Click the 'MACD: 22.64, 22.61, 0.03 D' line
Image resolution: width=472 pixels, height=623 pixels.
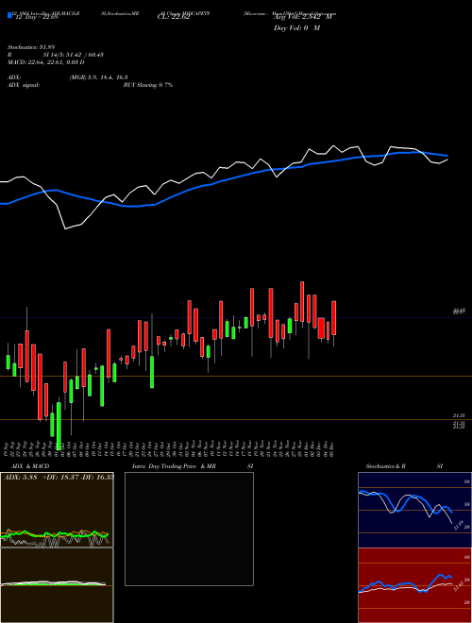[46, 62]
